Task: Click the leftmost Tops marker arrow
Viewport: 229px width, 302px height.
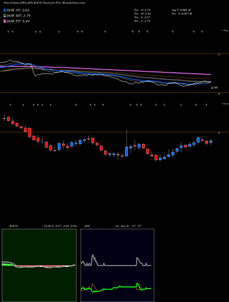Action: click(x=8, y=32)
